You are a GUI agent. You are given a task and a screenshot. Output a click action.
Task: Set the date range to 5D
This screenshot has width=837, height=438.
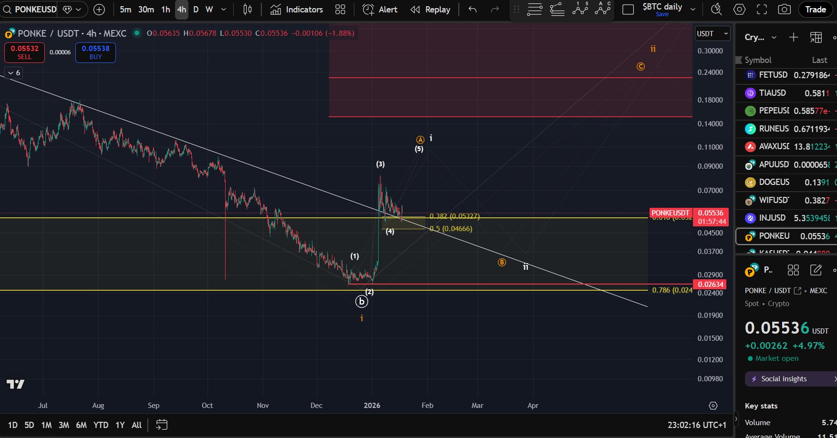pyautogui.click(x=29, y=425)
